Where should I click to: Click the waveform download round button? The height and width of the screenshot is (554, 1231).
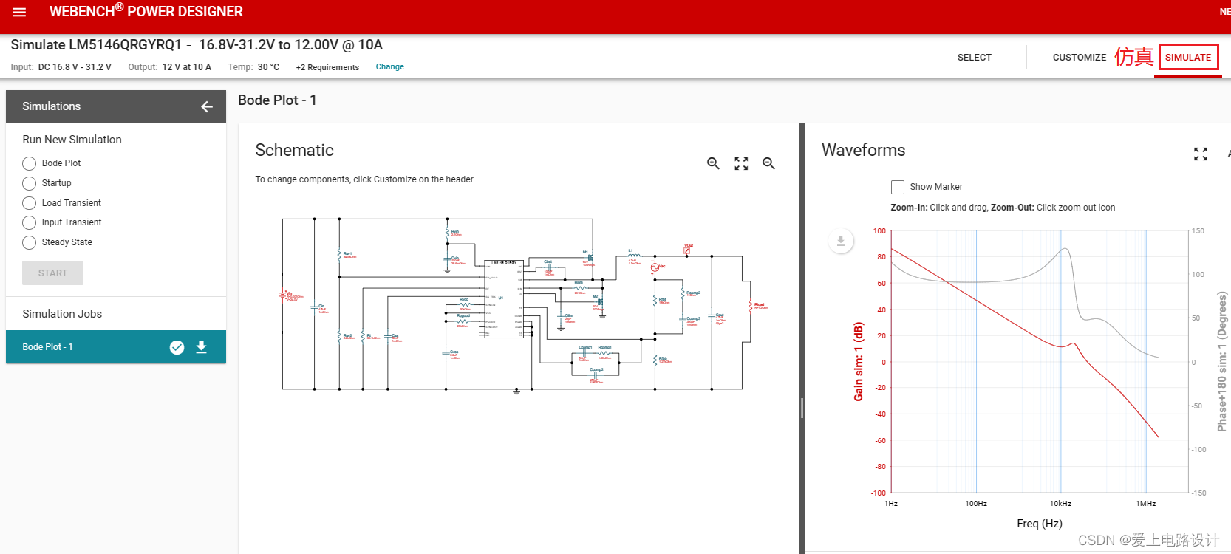pyautogui.click(x=840, y=241)
